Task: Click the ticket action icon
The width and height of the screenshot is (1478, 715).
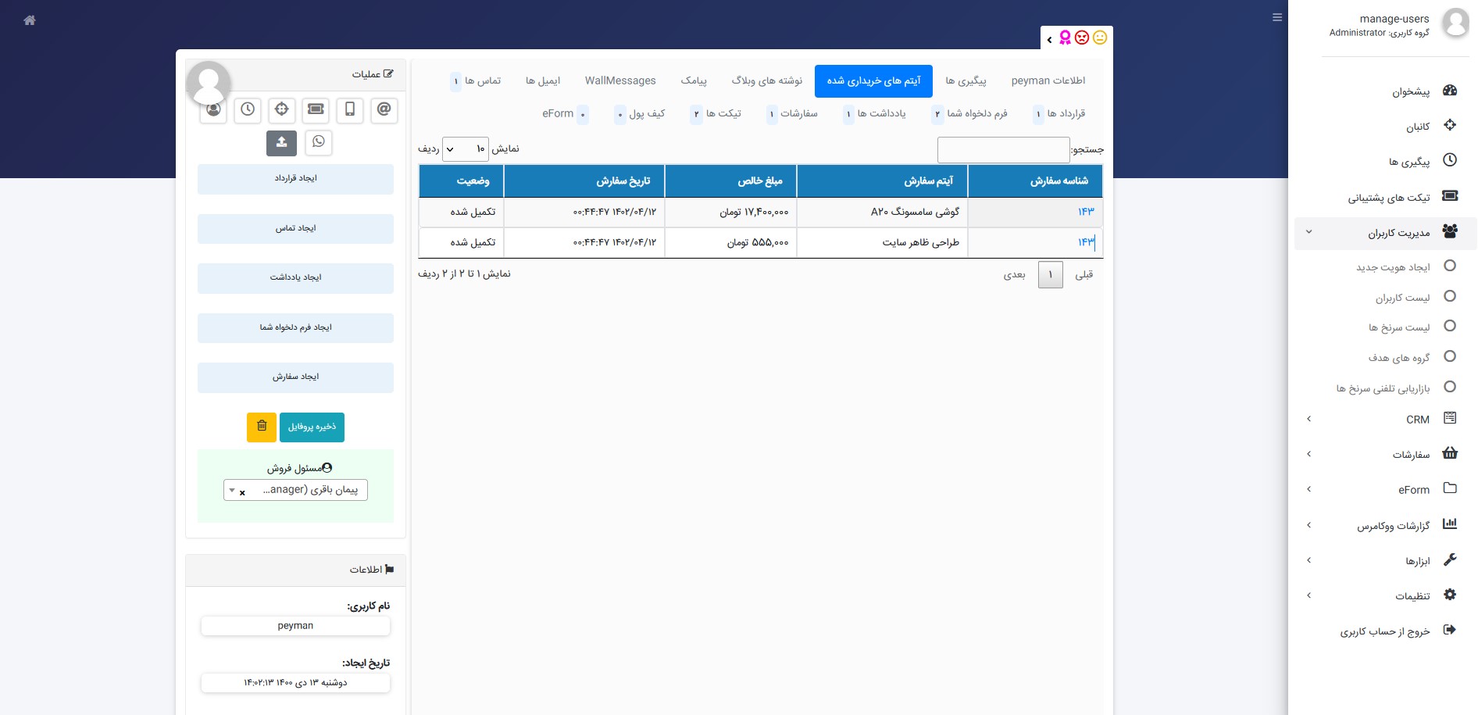Action: coord(316,109)
